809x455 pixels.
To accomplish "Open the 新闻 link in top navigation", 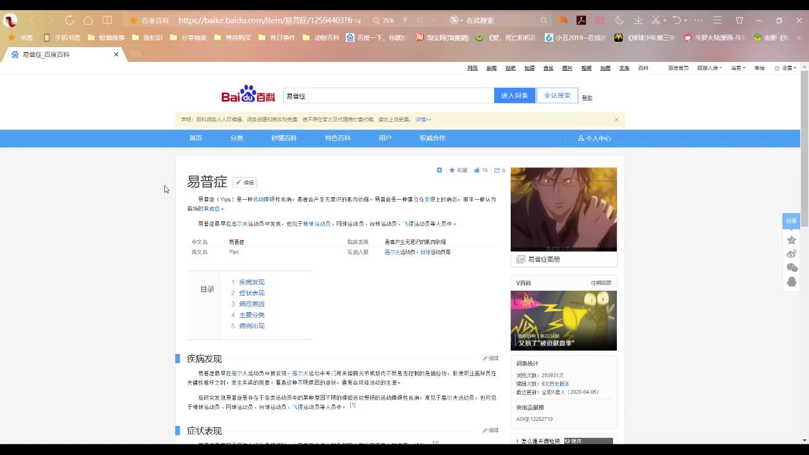I will tap(492, 68).
